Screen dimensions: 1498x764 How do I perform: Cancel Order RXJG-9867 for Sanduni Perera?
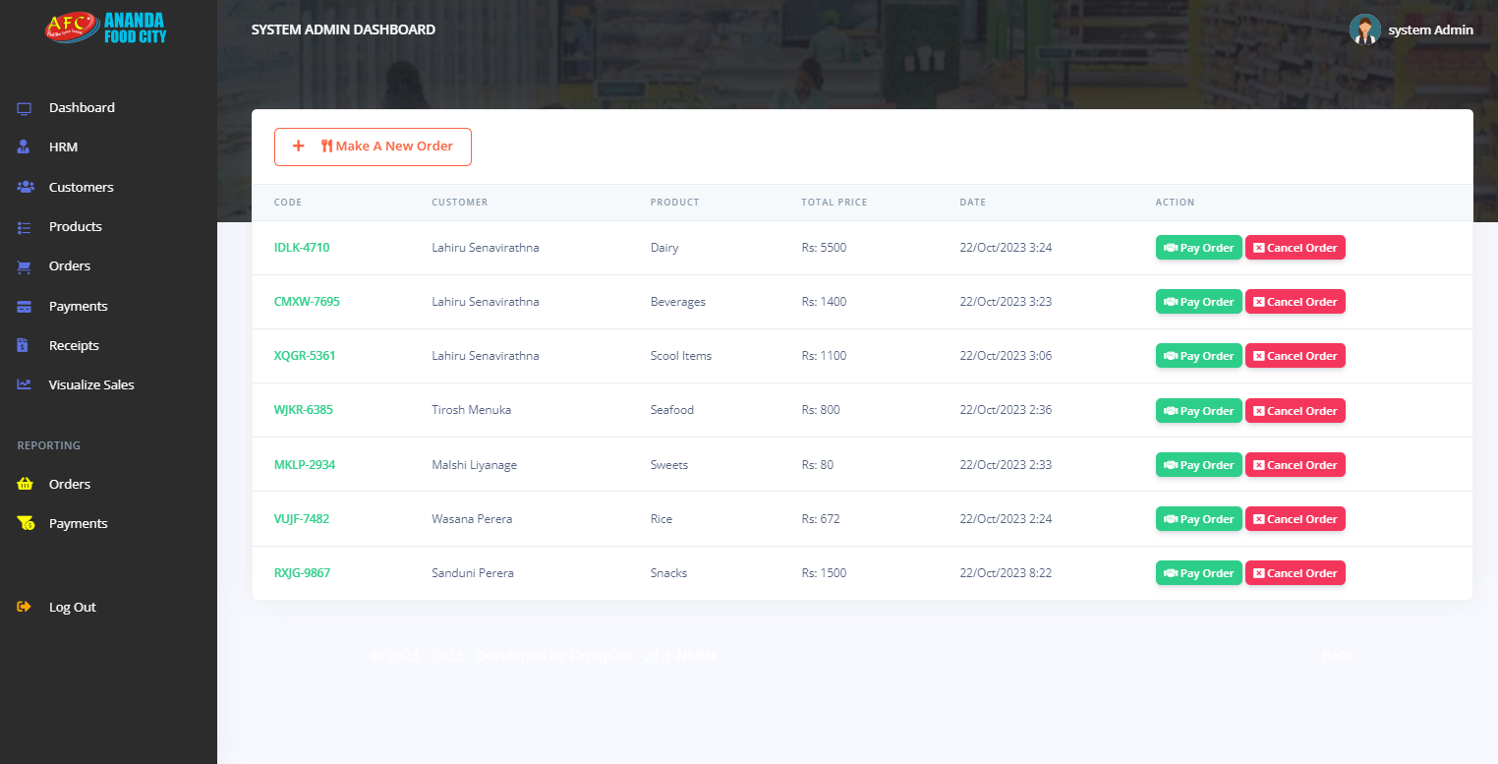pos(1295,572)
